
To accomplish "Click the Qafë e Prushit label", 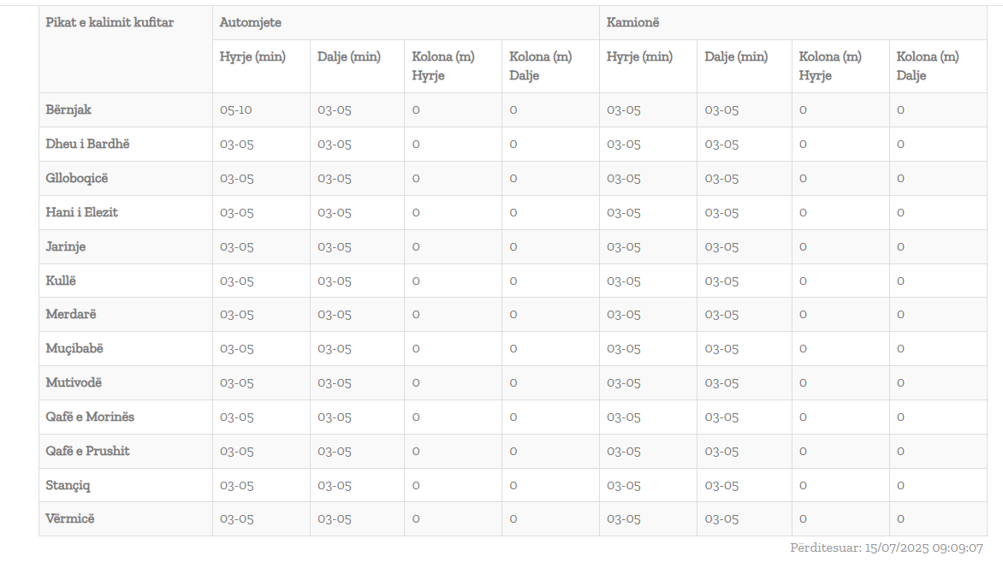I will pos(88,452).
